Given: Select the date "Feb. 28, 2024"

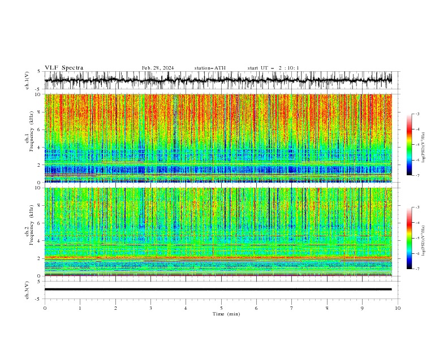Looking at the screenshot, I should click(x=158, y=68).
